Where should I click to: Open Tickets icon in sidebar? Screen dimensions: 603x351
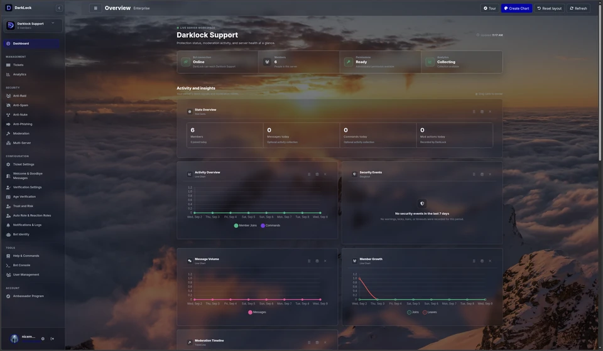tap(8, 65)
